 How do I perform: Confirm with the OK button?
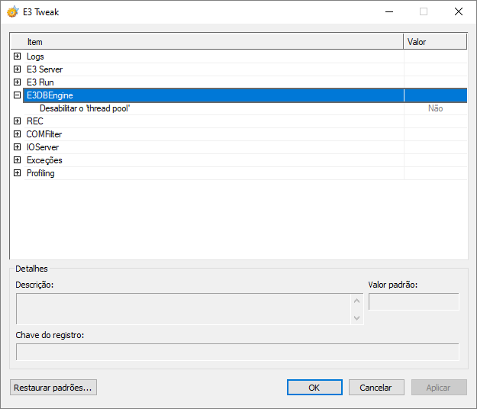pyautogui.click(x=314, y=388)
